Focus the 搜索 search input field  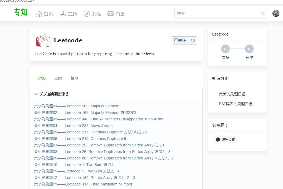pos(221,14)
